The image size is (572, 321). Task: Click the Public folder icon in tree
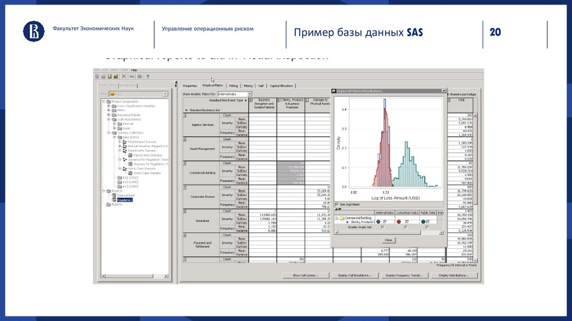click(x=120, y=128)
